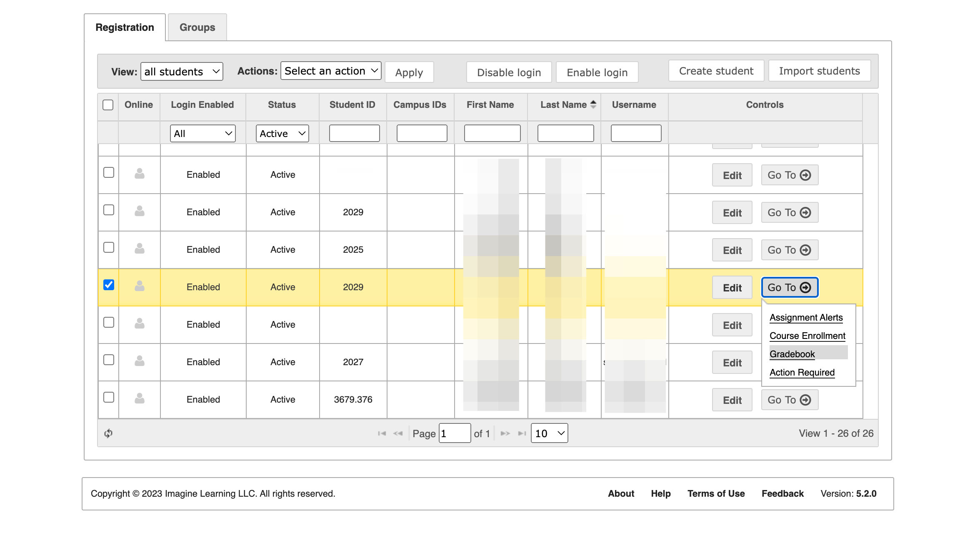Go to first page icon
970x545 pixels.
382,433
